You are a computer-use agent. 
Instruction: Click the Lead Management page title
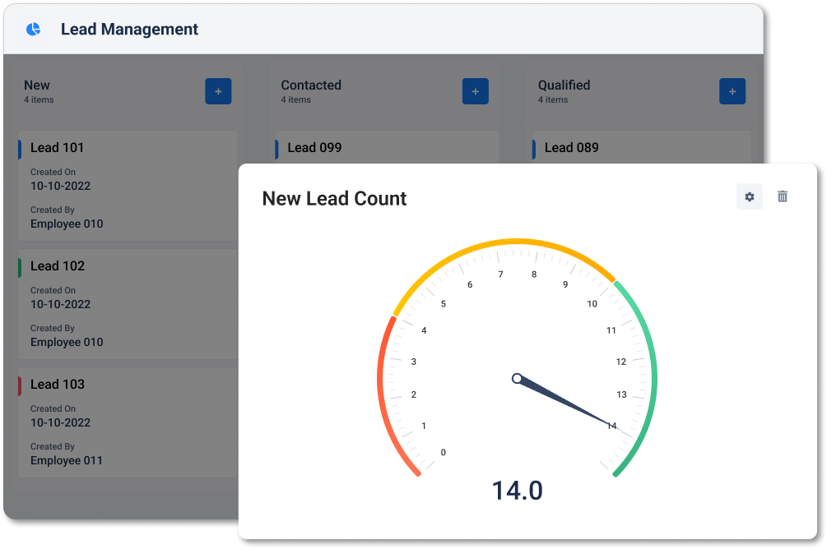[129, 30]
